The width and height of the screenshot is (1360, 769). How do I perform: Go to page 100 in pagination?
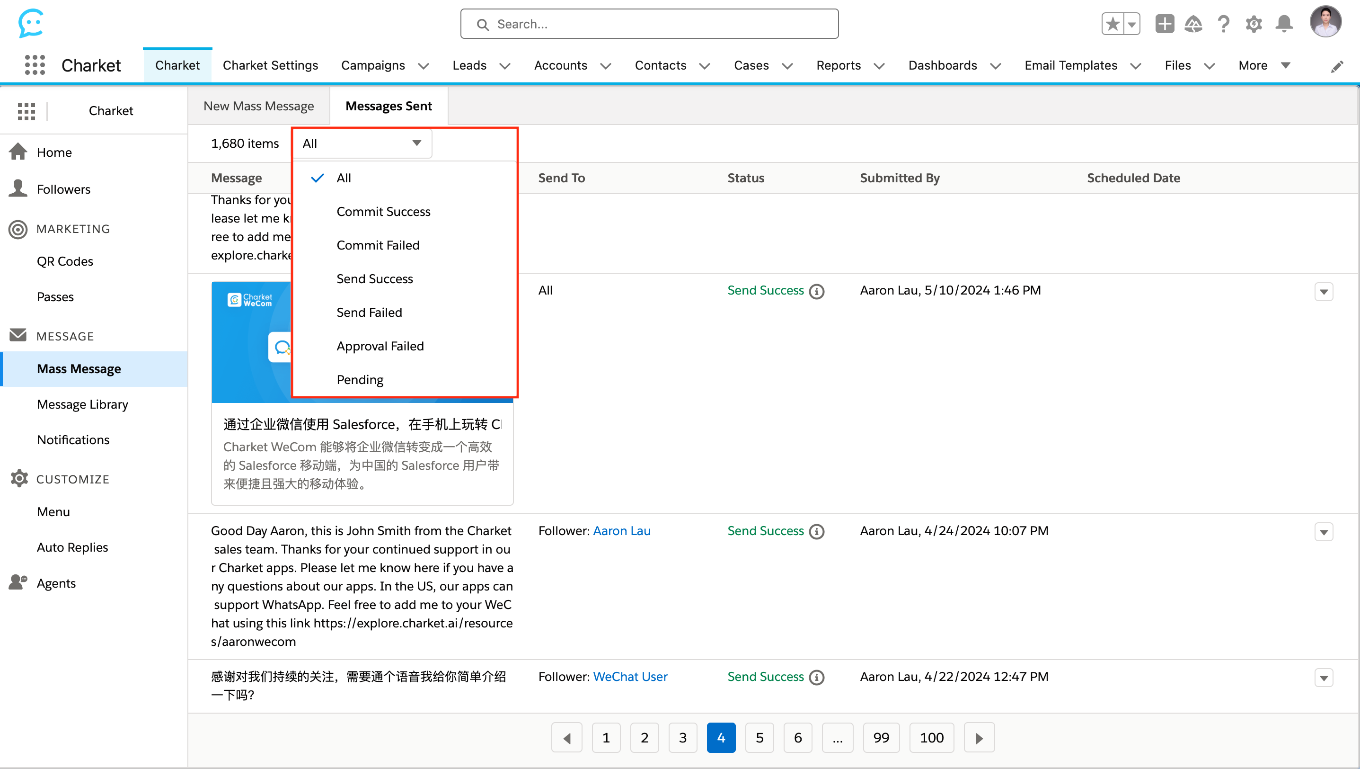(931, 738)
